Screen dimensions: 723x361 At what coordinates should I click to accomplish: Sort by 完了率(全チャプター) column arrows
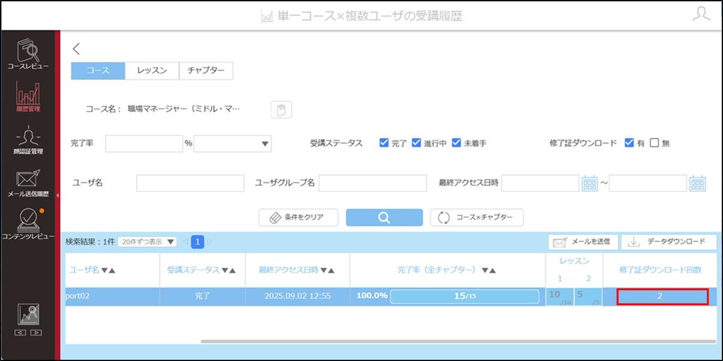[489, 270]
